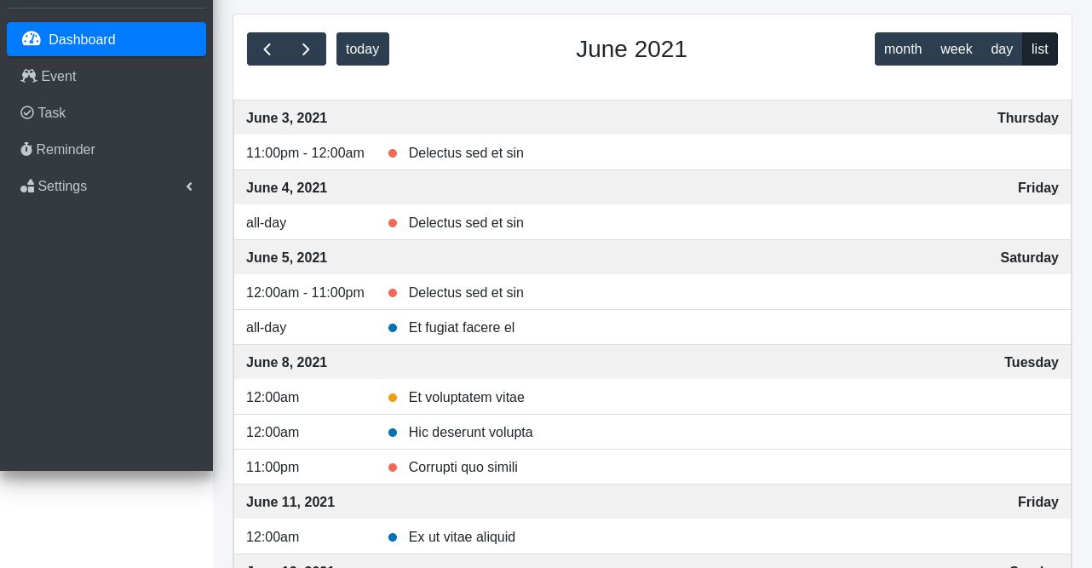1092x568 pixels.
Task: Open the Hic deserunt volupta event
Action: [x=470, y=432]
